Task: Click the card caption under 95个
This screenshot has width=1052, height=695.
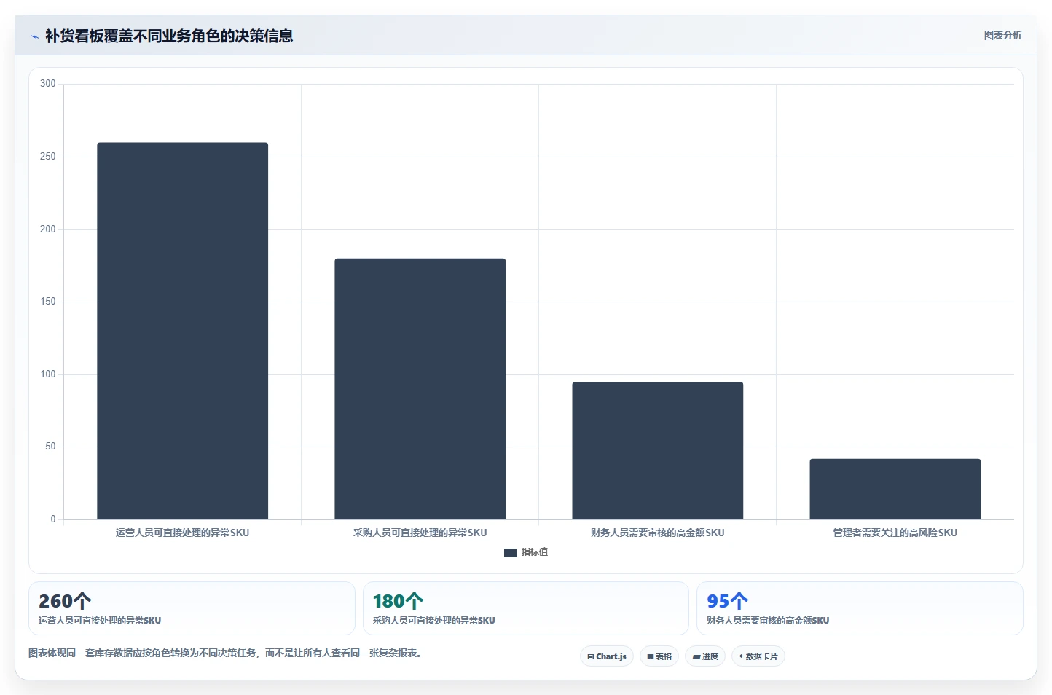Action: (x=768, y=621)
